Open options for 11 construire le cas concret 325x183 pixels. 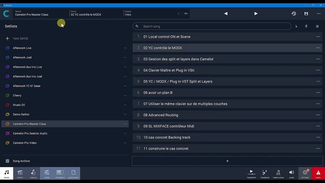tap(318, 148)
